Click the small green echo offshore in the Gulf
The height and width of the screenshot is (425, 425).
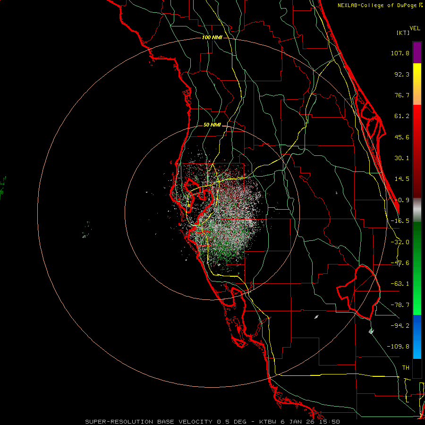point(87,229)
